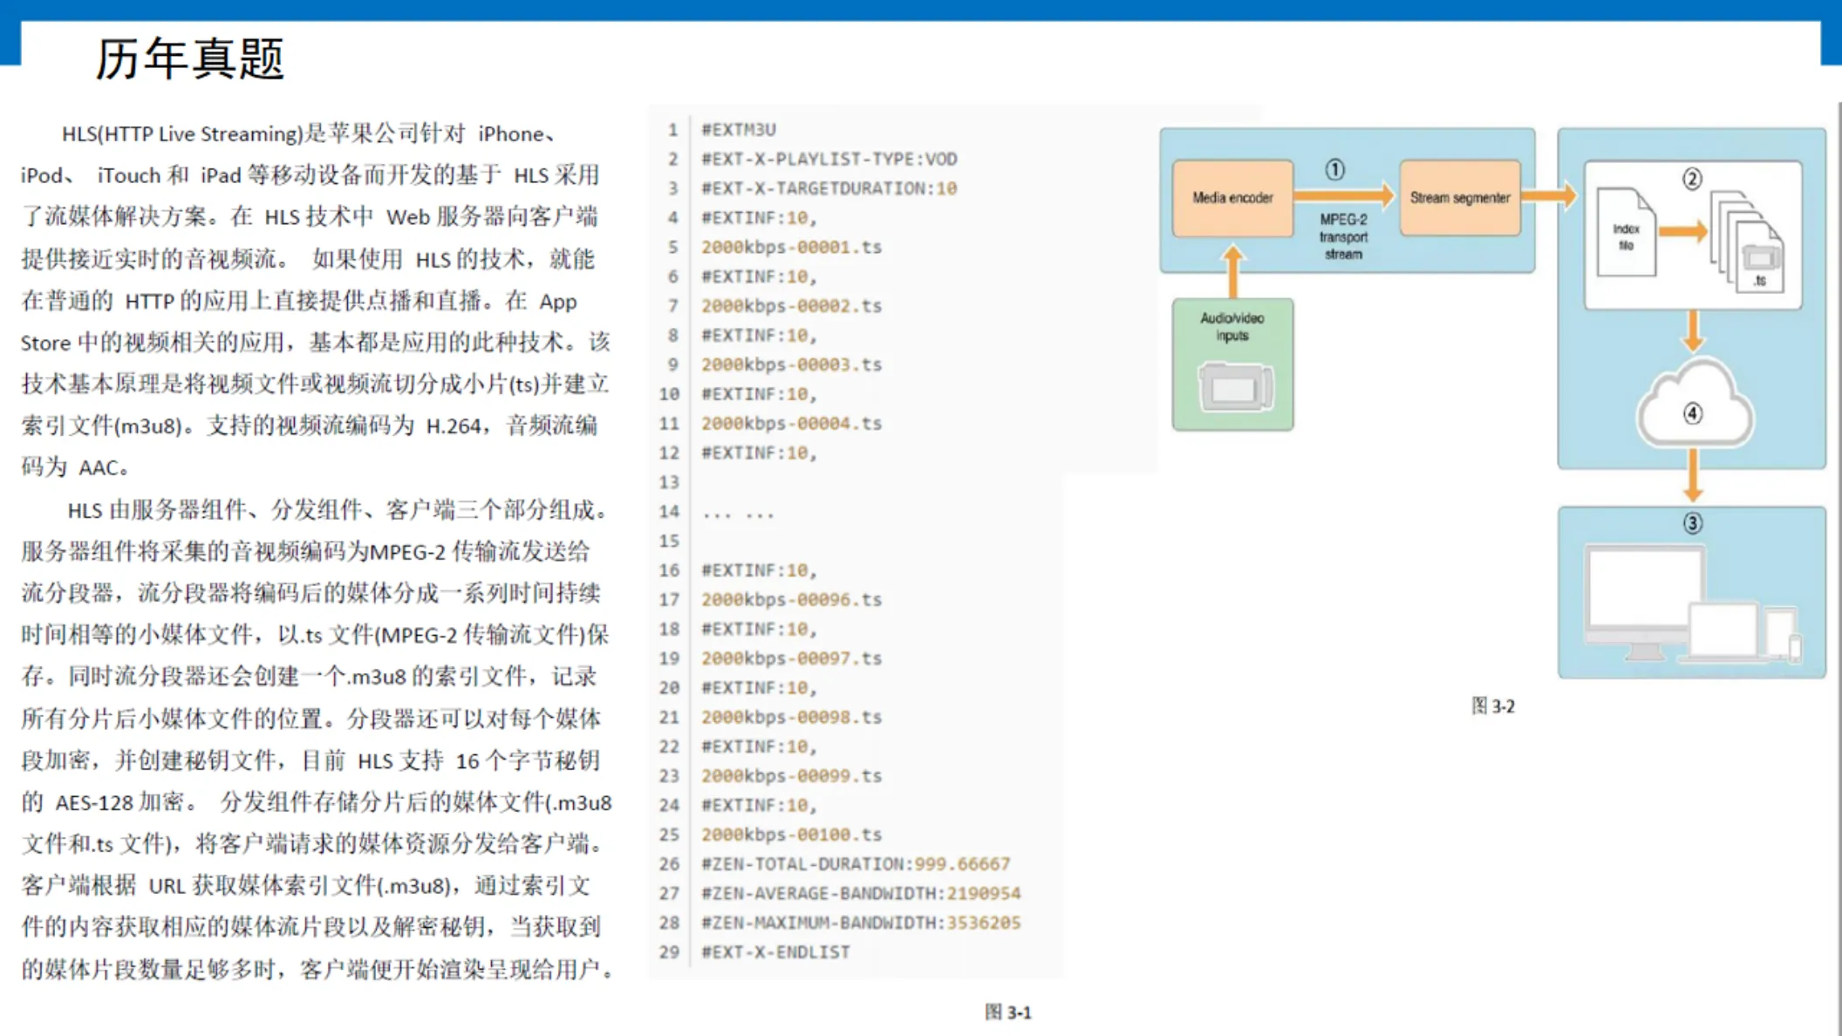Click the paragraph starting HLS(HTTP Live Streaming)

coord(316,300)
